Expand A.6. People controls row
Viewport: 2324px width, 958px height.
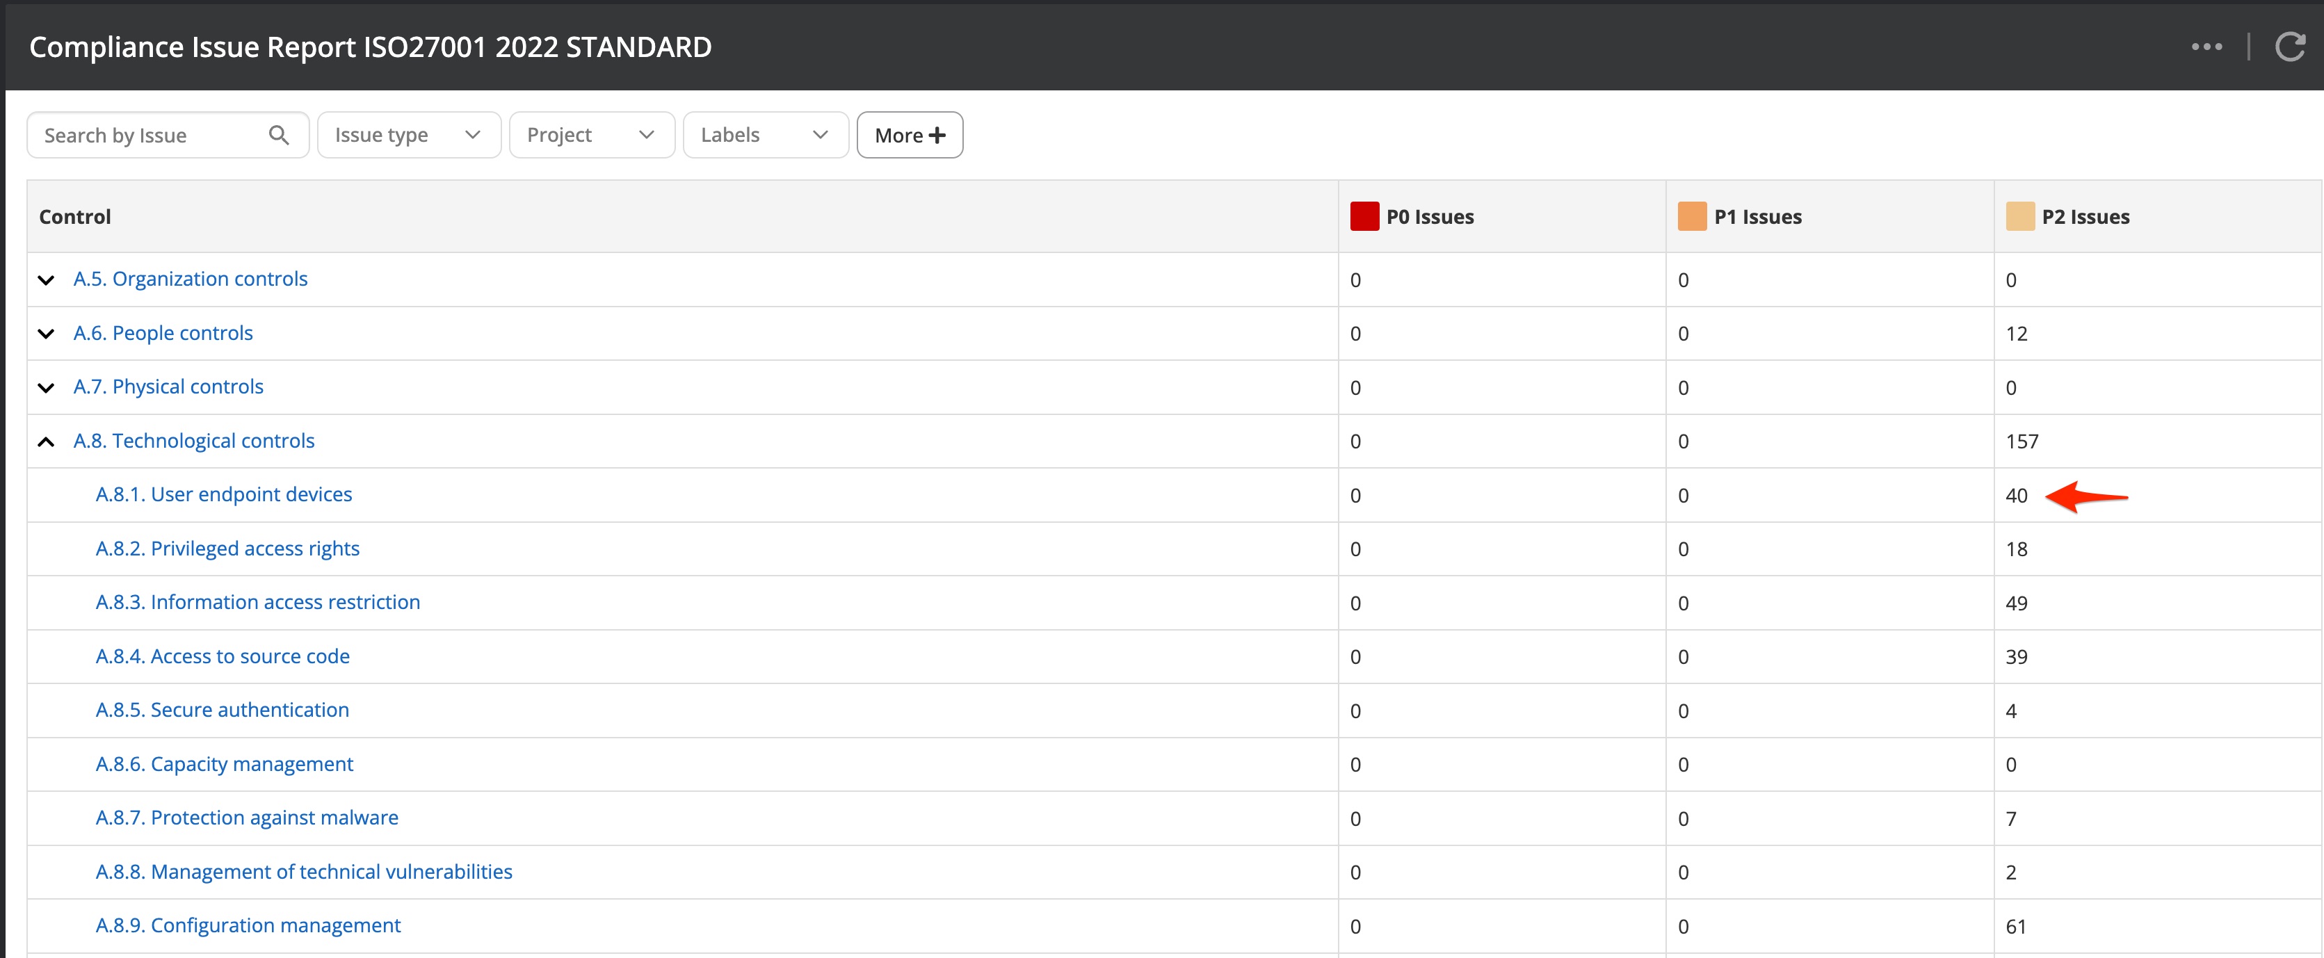(x=46, y=334)
